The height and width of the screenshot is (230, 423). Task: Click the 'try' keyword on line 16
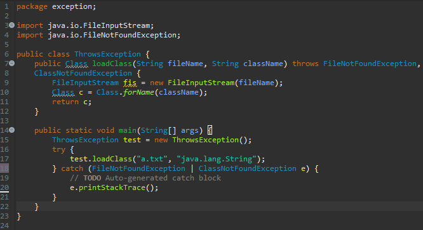(58, 150)
